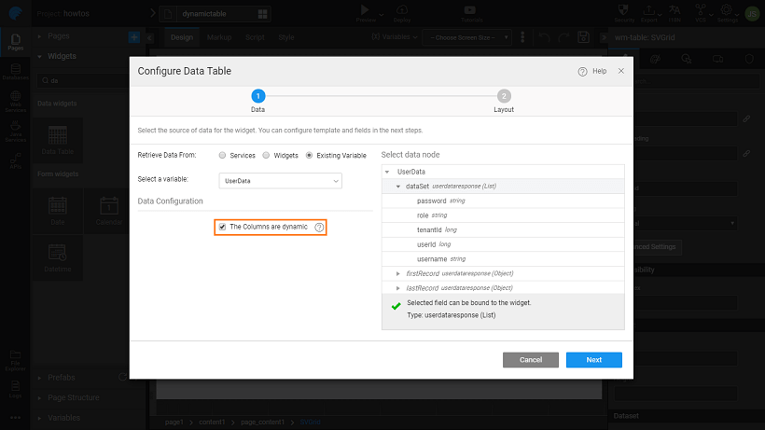Close the Configure Data Table dialog

(621, 71)
